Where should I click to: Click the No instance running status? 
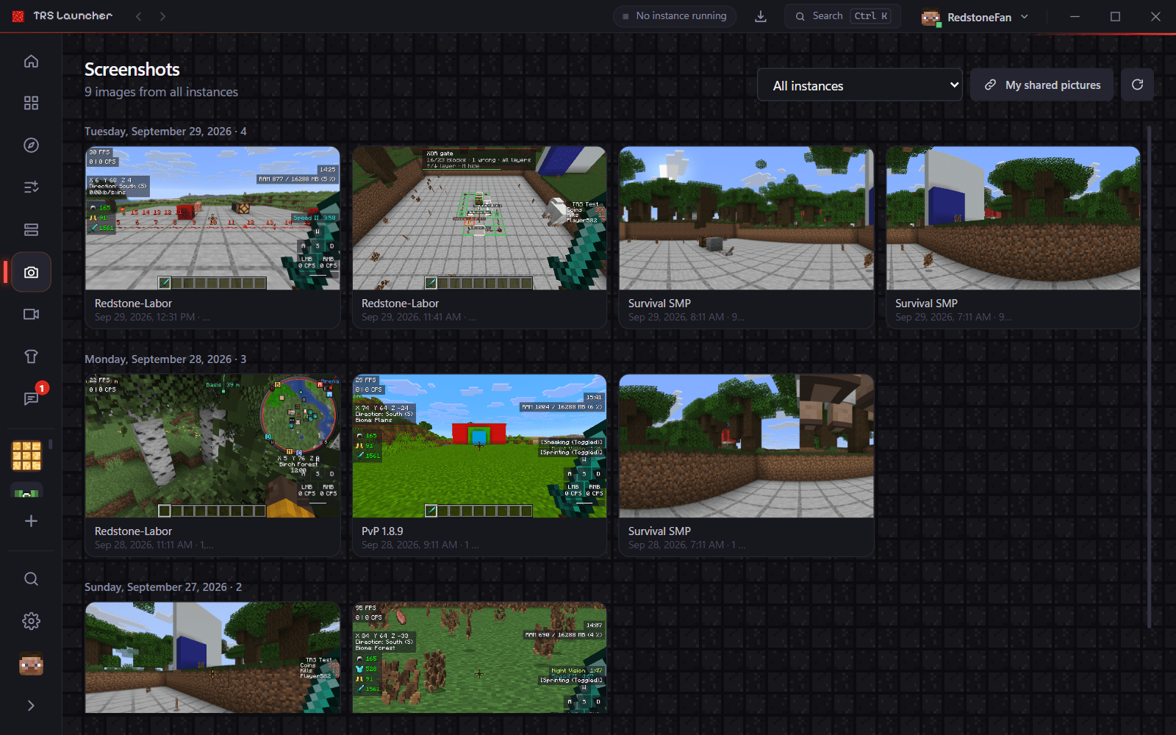click(675, 16)
